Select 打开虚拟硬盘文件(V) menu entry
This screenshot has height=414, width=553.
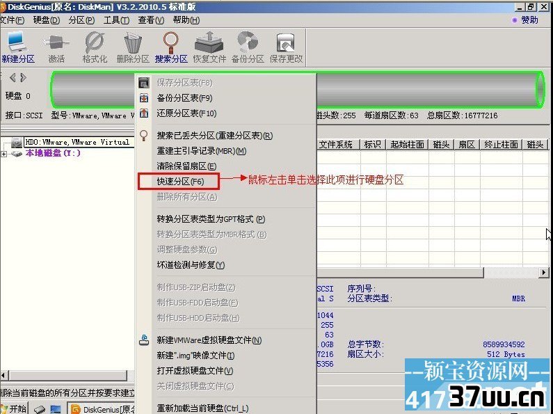225,371
